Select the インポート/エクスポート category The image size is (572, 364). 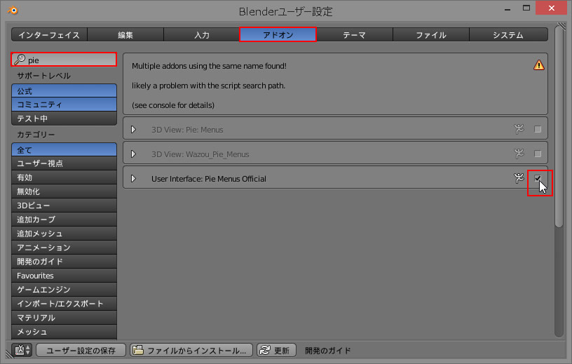click(x=64, y=304)
